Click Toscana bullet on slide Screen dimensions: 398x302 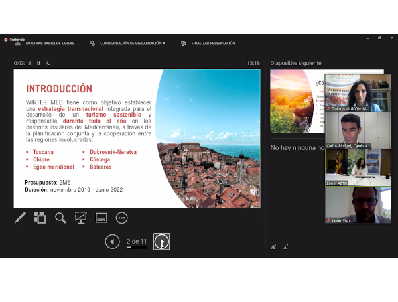pyautogui.click(x=43, y=152)
